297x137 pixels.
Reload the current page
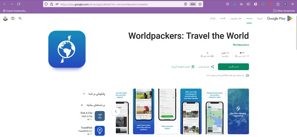coord(19,4)
